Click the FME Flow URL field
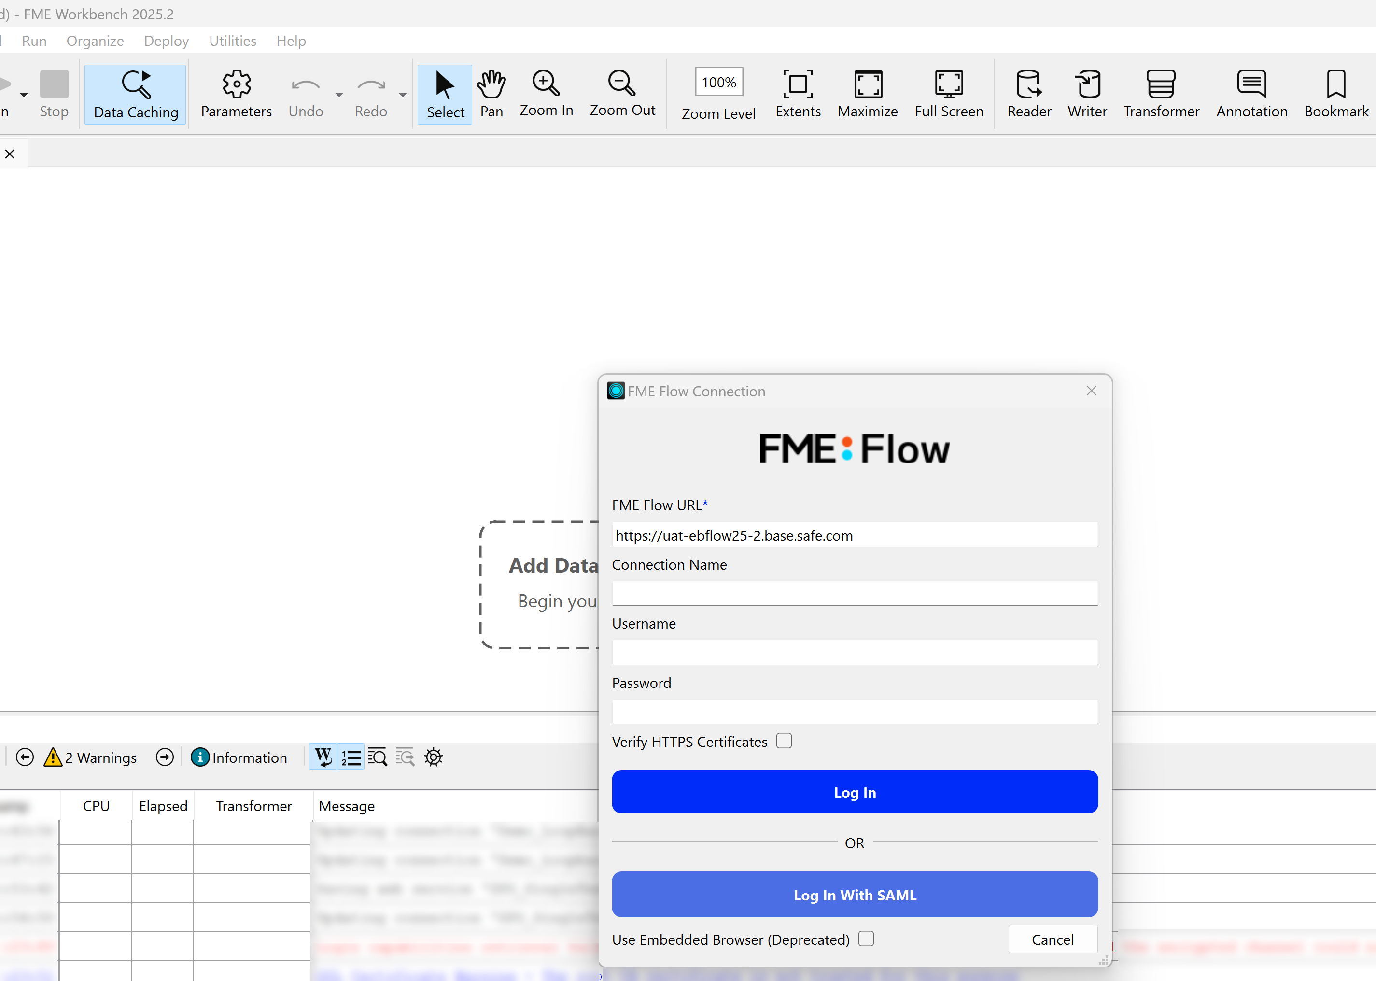 click(x=855, y=535)
